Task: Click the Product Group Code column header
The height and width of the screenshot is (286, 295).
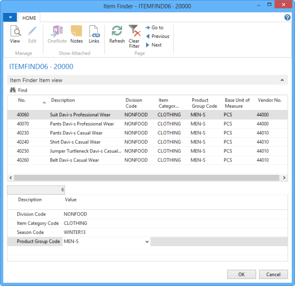Action: (x=205, y=103)
